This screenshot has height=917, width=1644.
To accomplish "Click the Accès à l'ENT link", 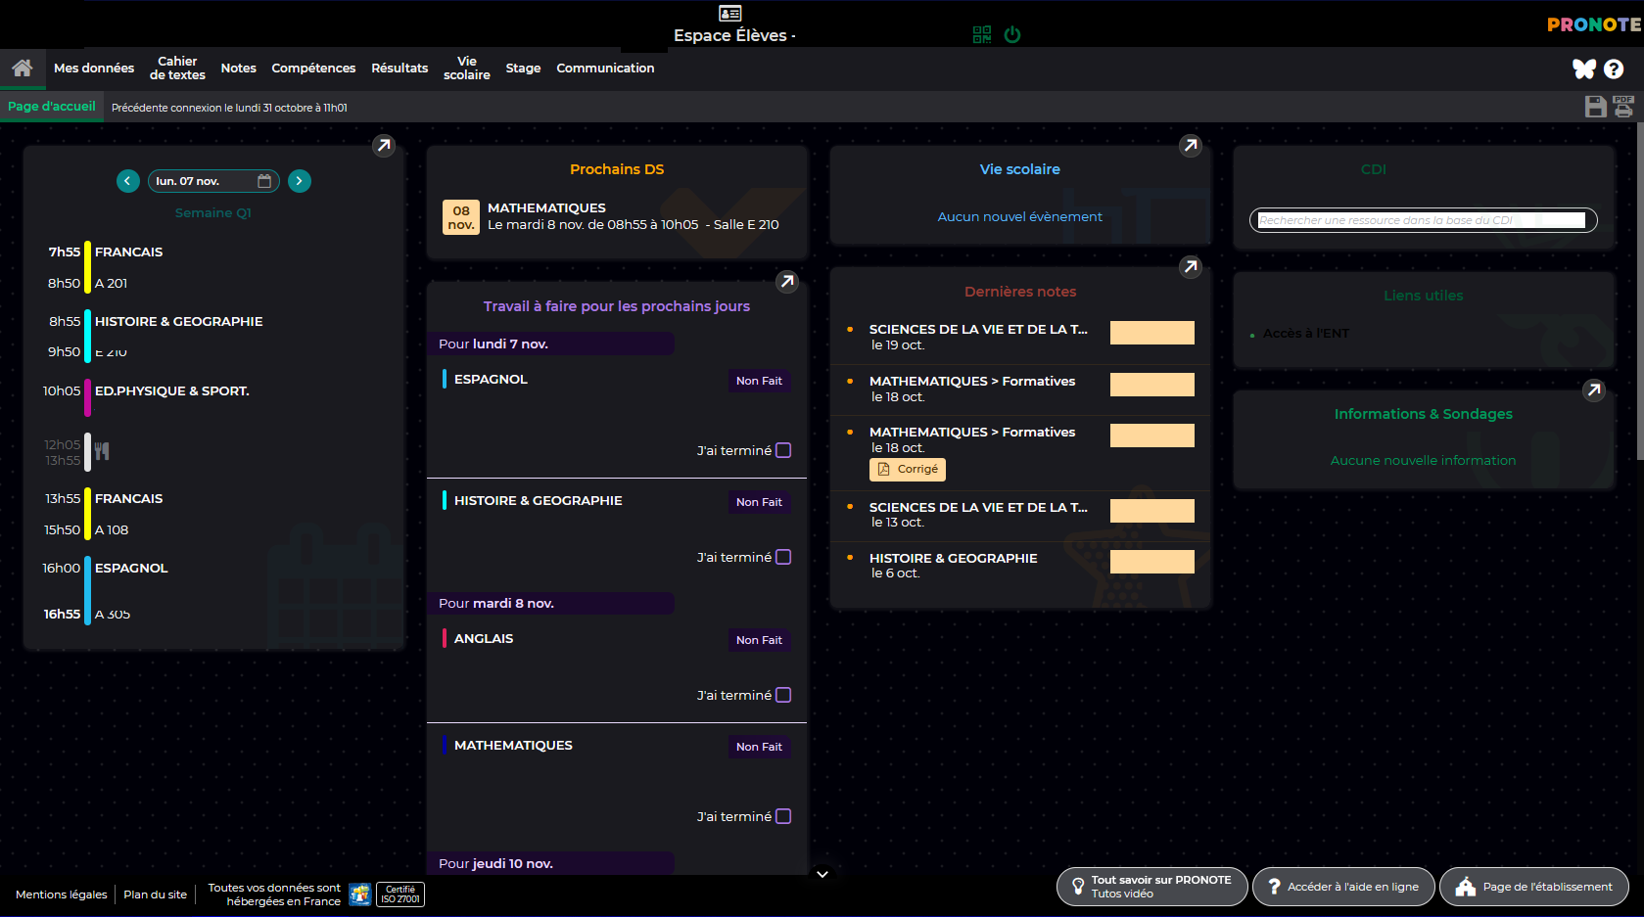I will coord(1305,334).
